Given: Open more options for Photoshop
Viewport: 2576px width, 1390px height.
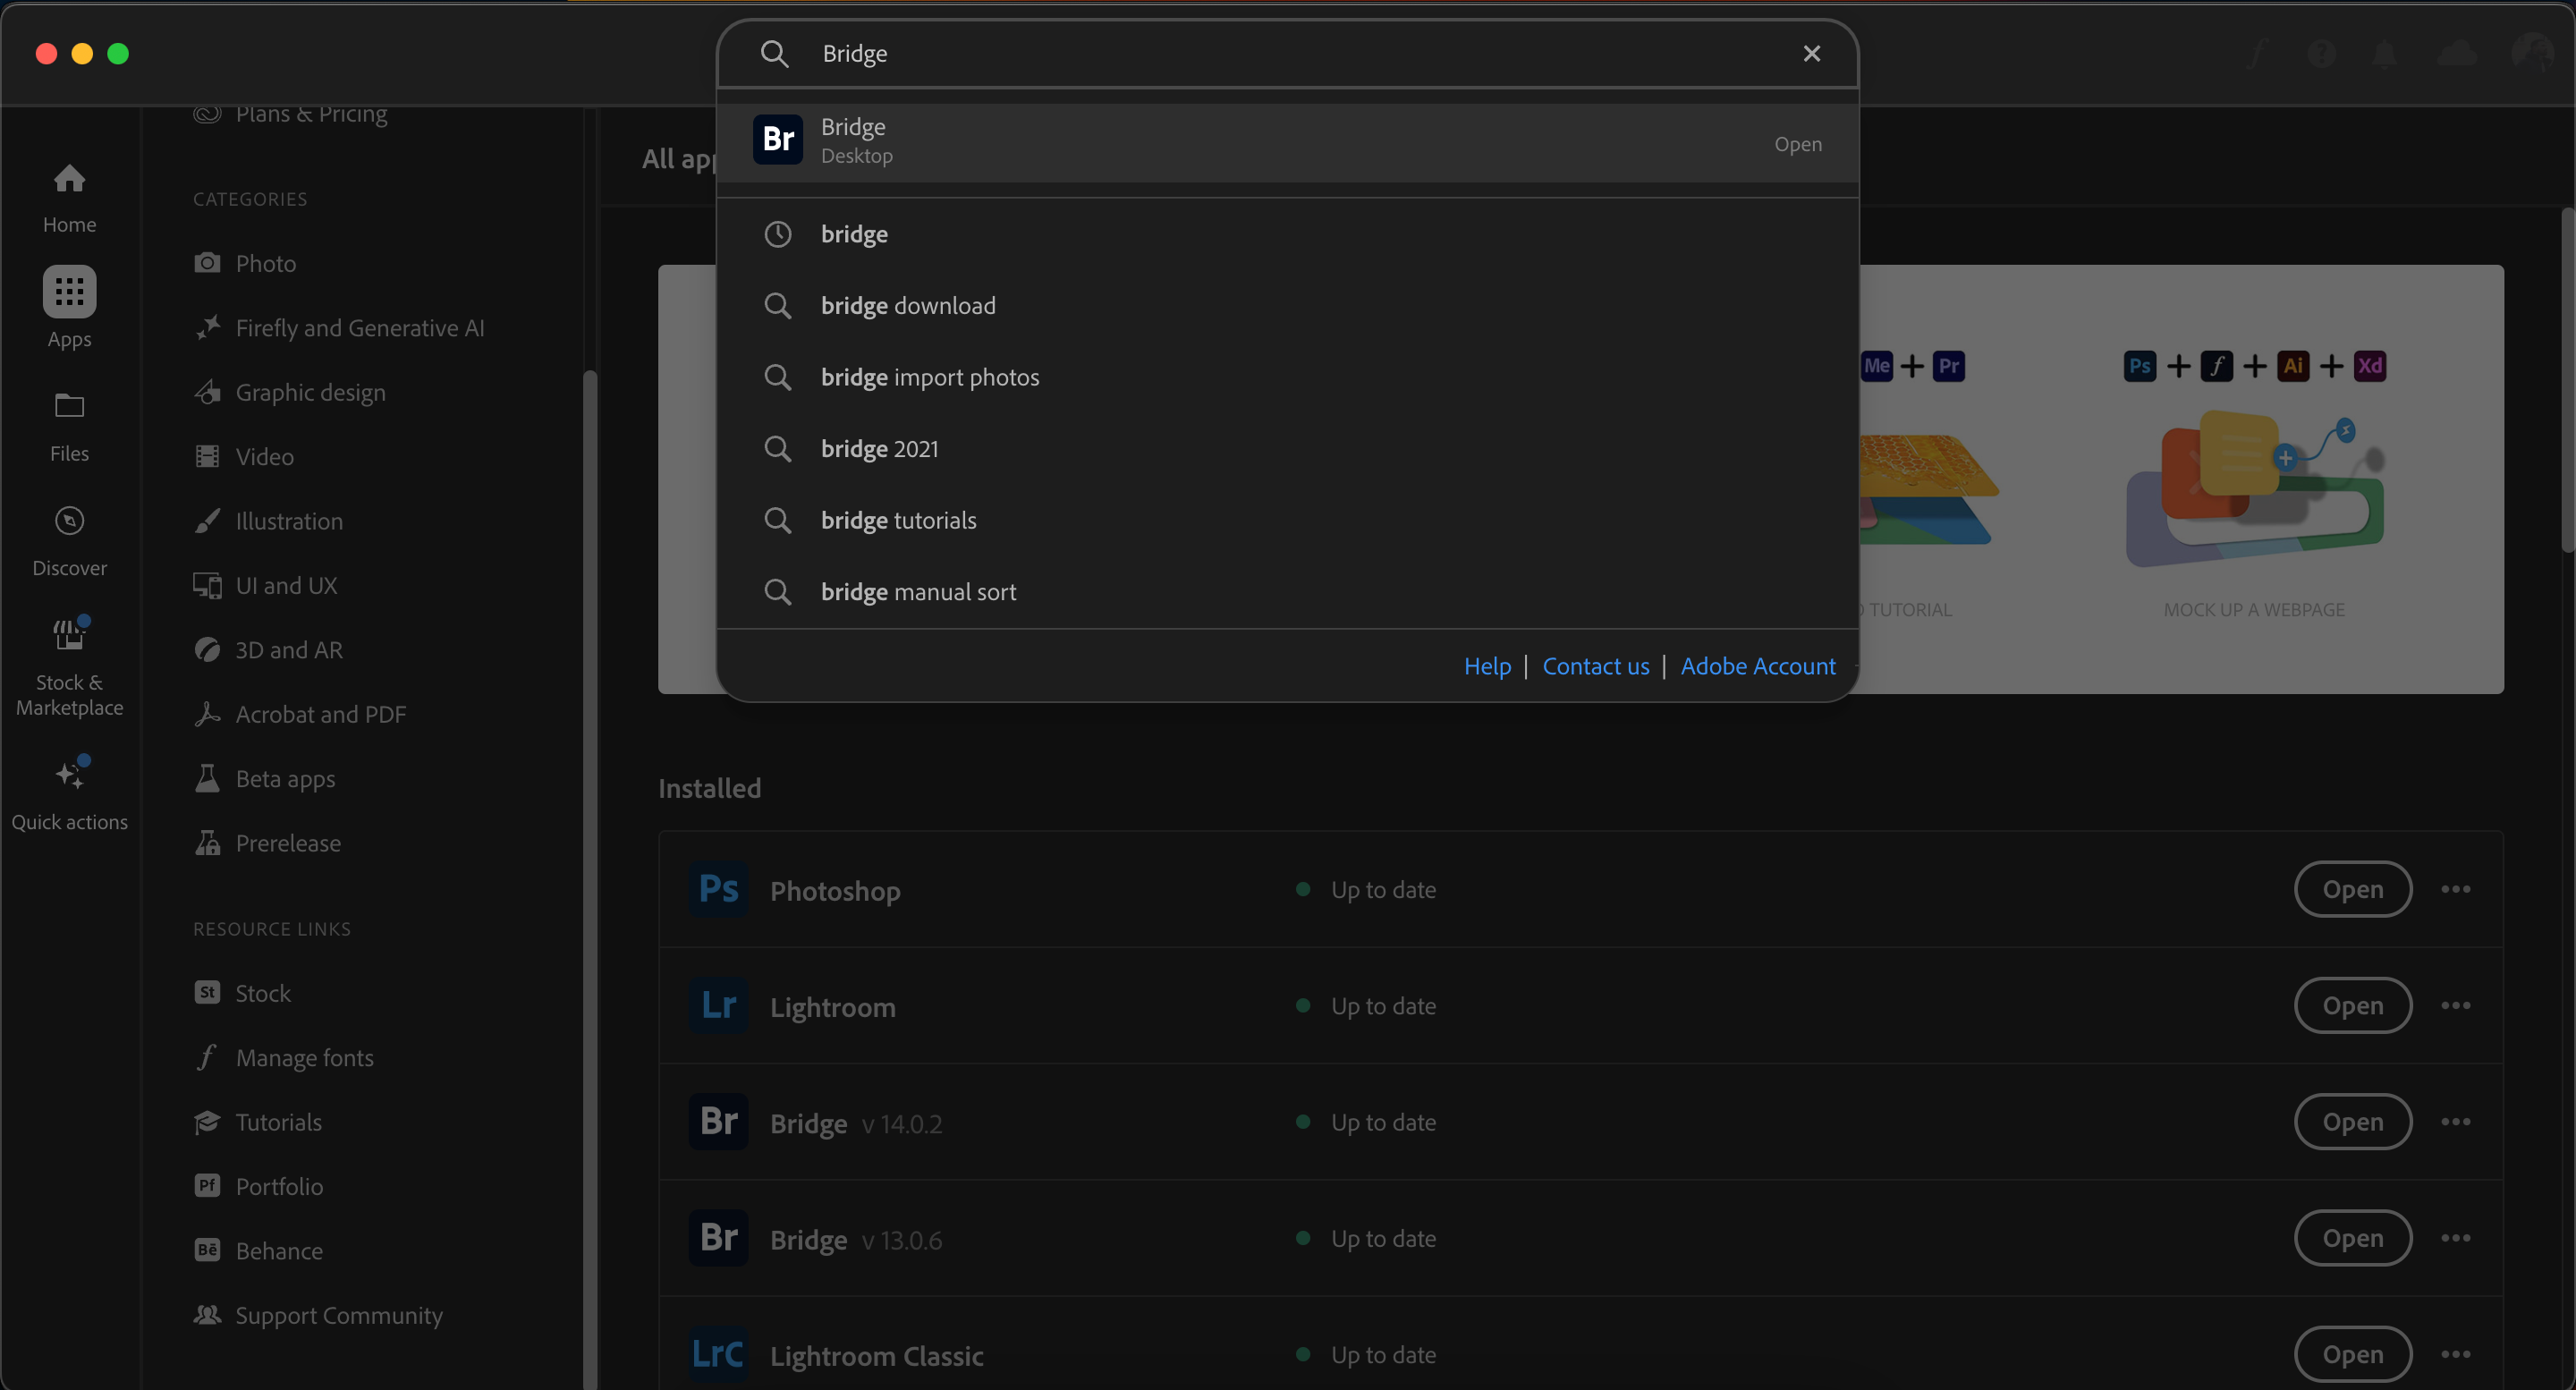Looking at the screenshot, I should (x=2458, y=889).
